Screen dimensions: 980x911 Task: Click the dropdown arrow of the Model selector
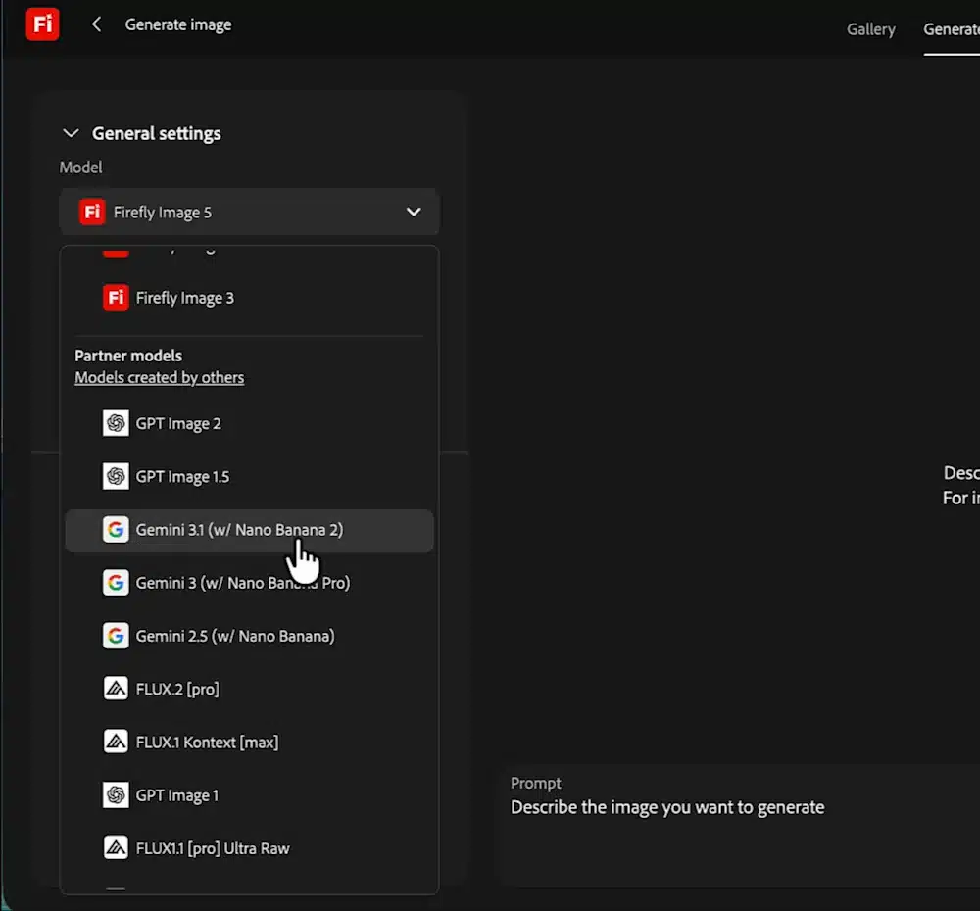click(x=414, y=212)
